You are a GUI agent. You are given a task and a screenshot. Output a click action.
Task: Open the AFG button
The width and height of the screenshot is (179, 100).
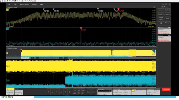(x=93, y=92)
